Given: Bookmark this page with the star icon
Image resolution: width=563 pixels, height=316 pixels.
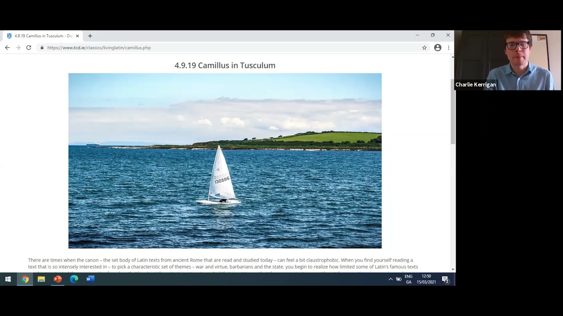Looking at the screenshot, I should (x=424, y=47).
